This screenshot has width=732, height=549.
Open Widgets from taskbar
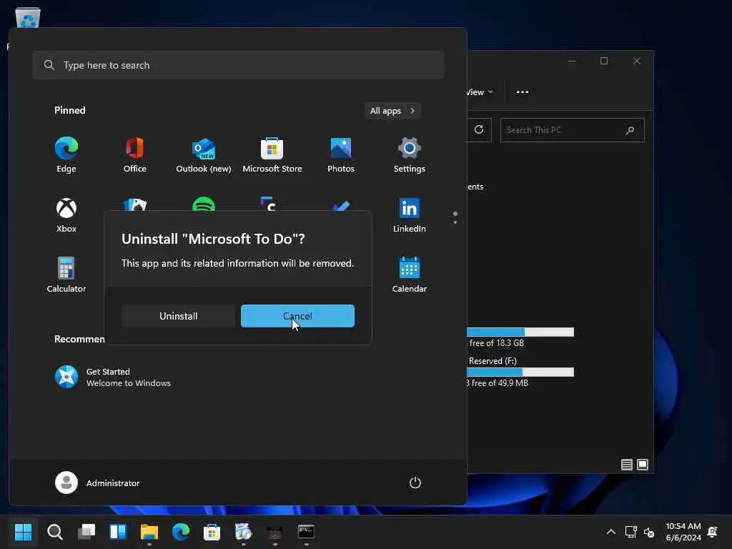point(118,532)
